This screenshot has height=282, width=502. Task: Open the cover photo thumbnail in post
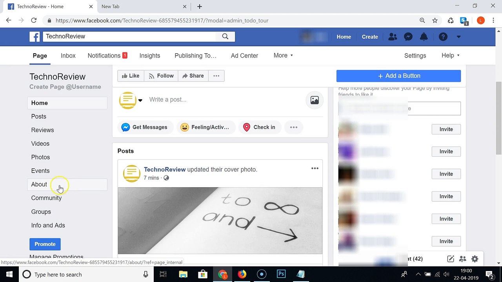[x=220, y=221]
